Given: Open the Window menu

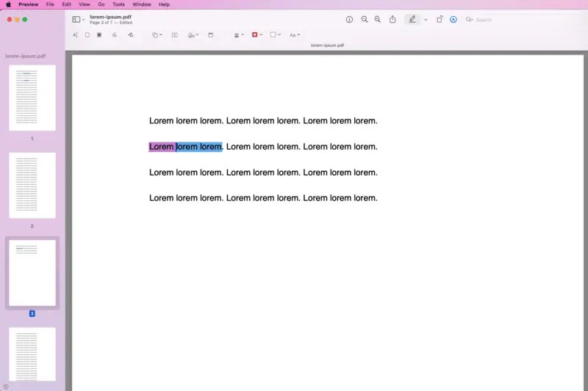Looking at the screenshot, I should [142, 4].
